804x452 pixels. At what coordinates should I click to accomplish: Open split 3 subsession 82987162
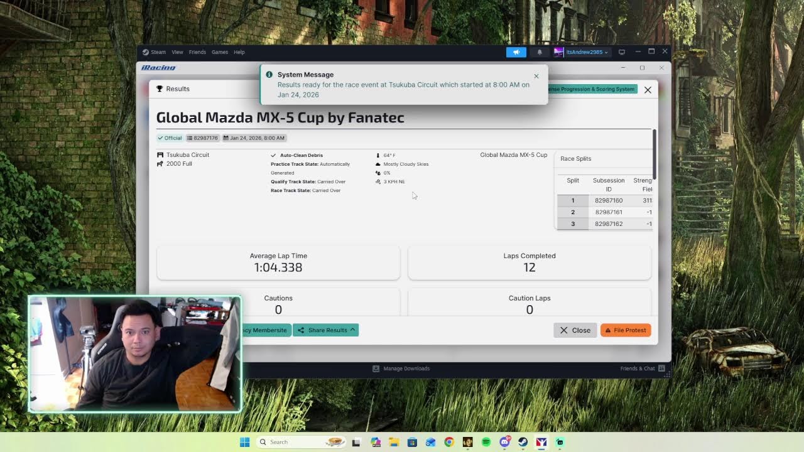[609, 223]
